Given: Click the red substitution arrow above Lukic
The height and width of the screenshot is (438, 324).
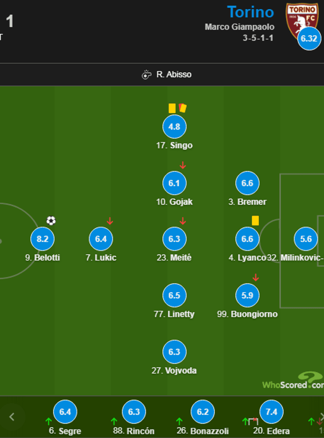Looking at the screenshot, I should click(110, 221).
